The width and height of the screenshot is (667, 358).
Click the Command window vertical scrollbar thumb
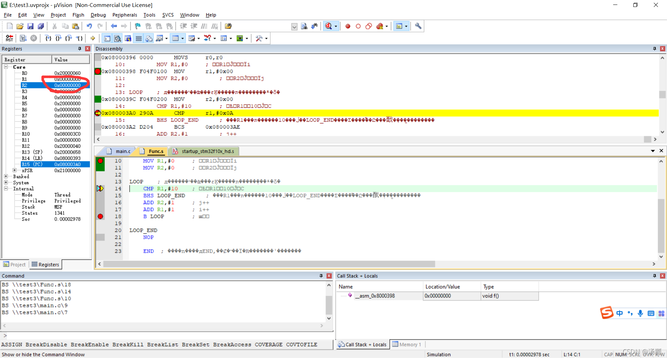coord(329,305)
